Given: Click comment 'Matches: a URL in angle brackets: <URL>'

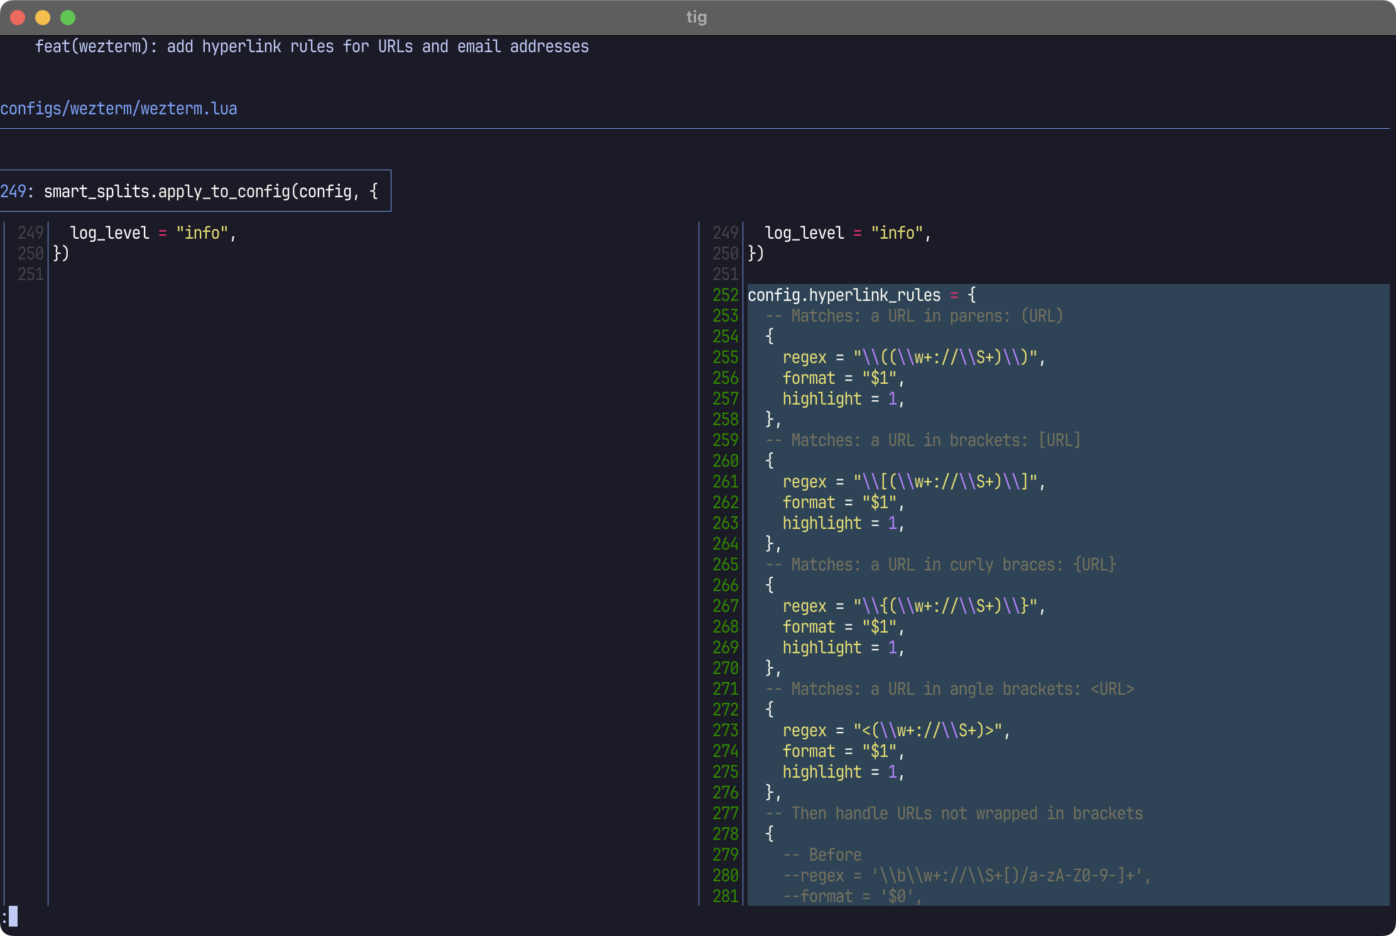Looking at the screenshot, I should pyautogui.click(x=949, y=689).
